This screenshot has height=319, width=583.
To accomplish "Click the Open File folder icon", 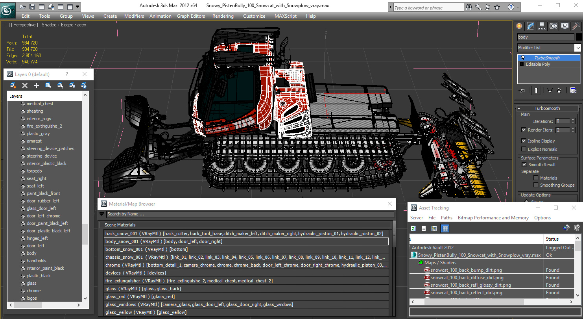I will tap(23, 7).
